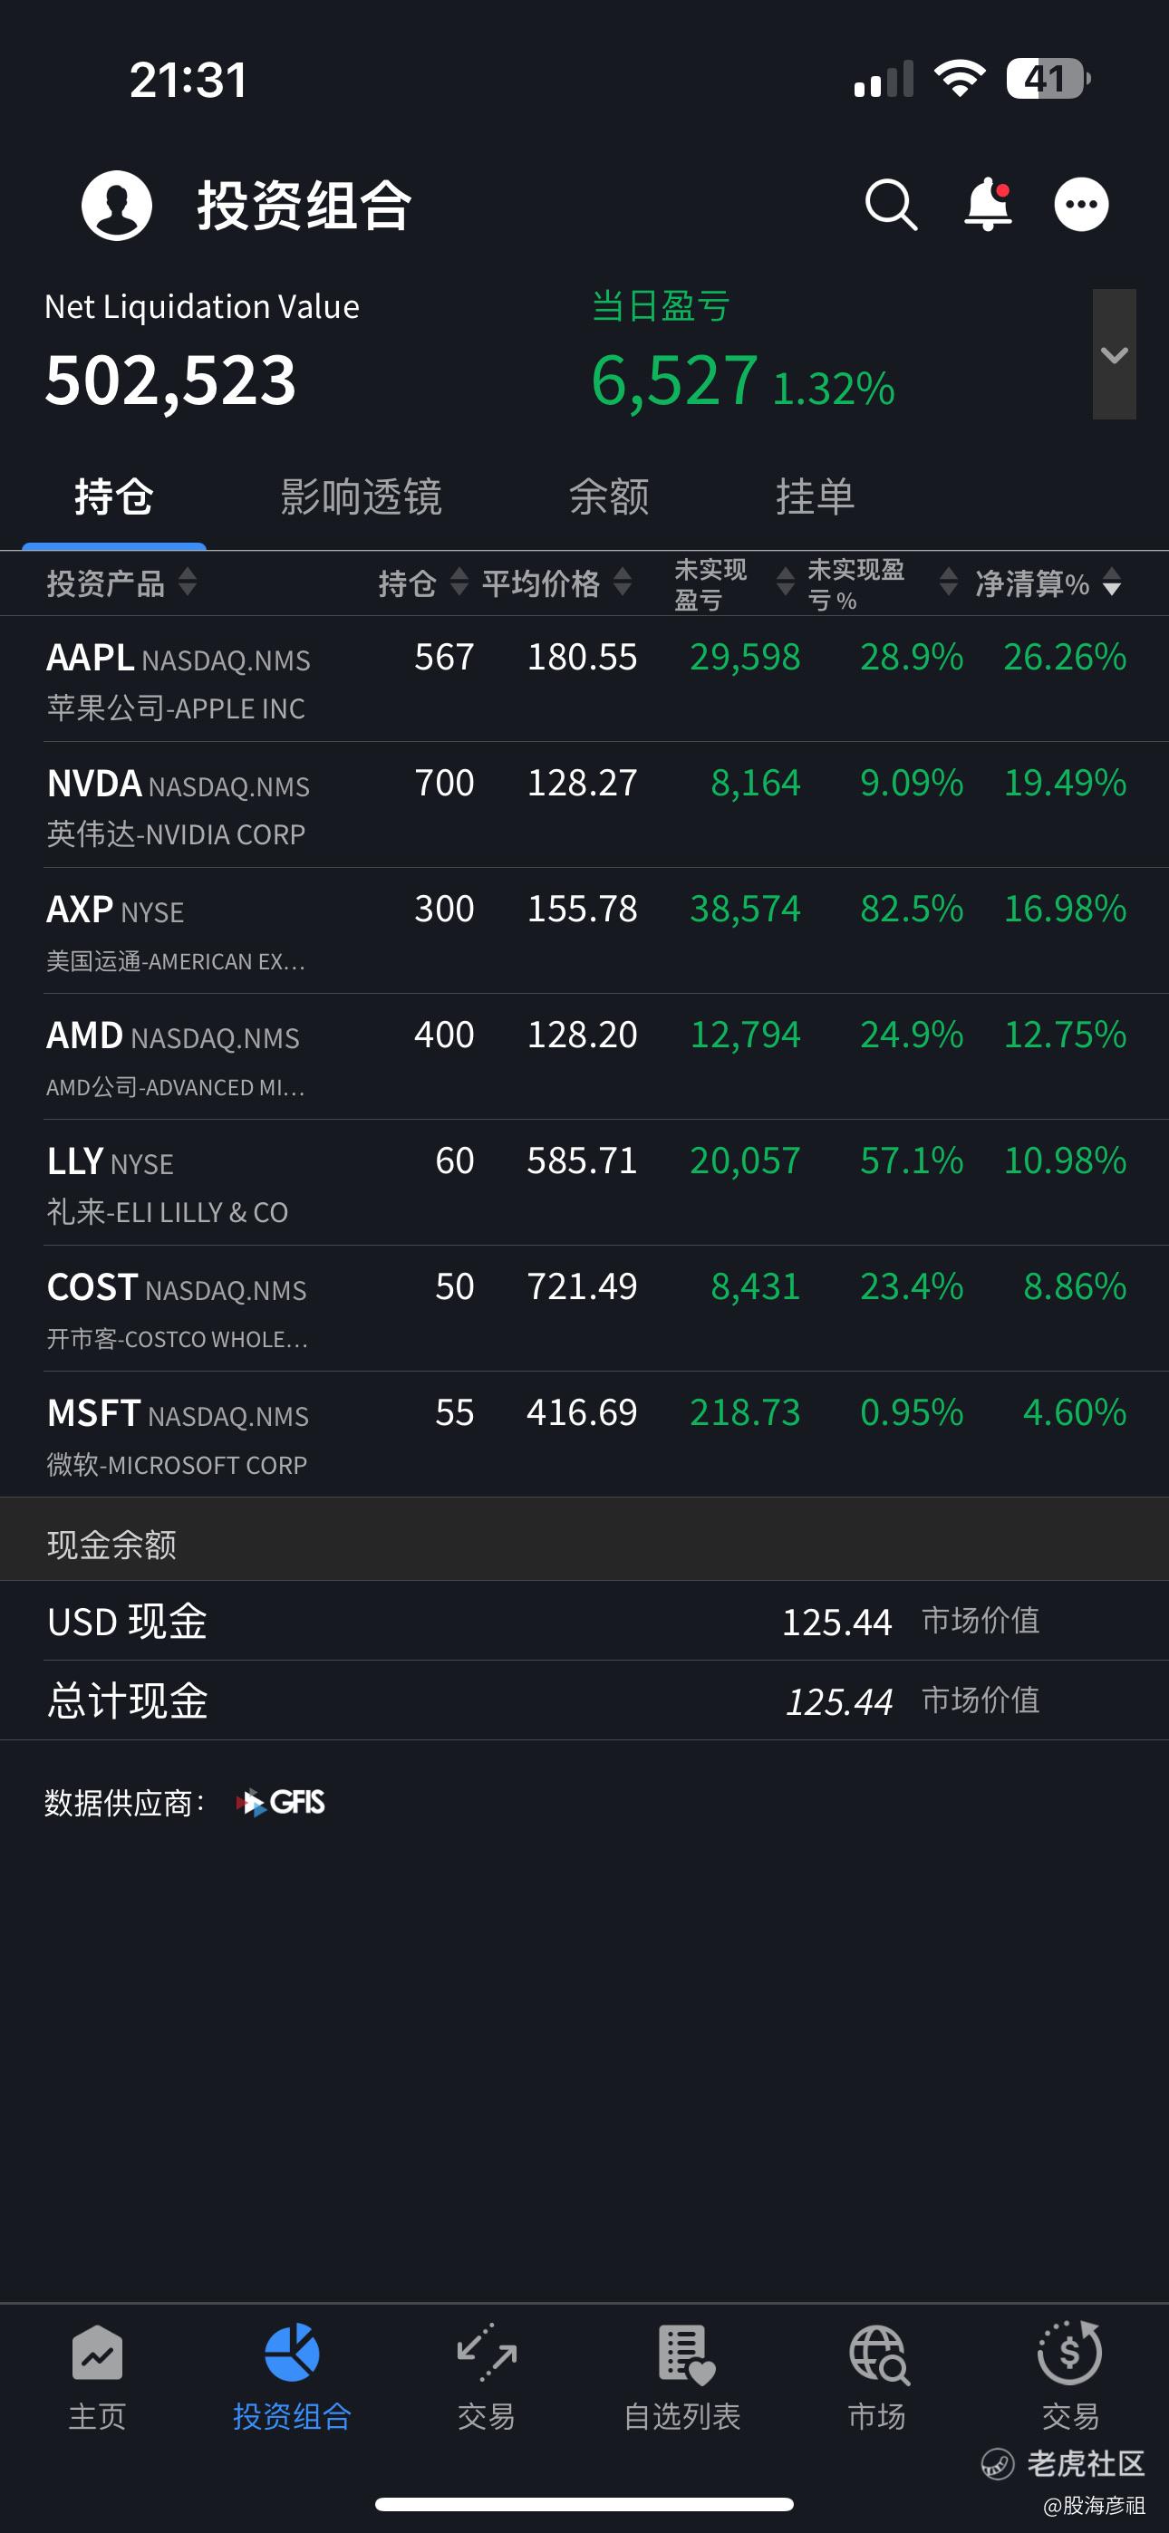Go to 主页 home icon in bottom bar

(98, 2376)
